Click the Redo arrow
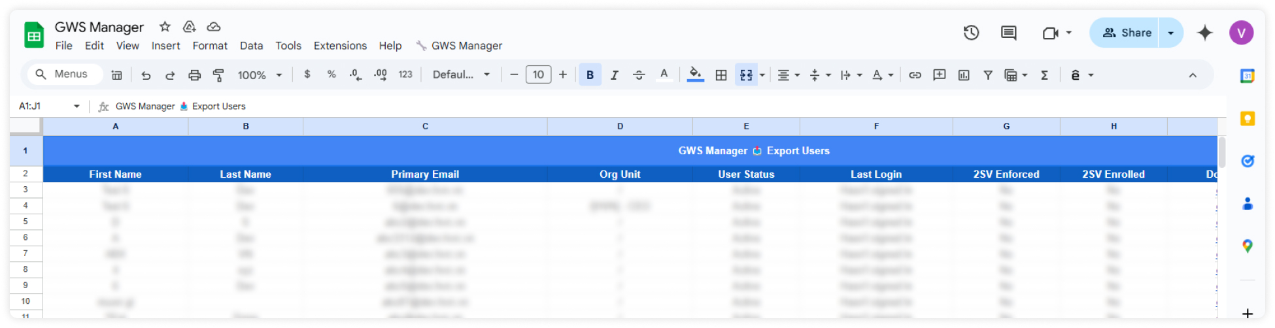The width and height of the screenshot is (1275, 328). (170, 75)
